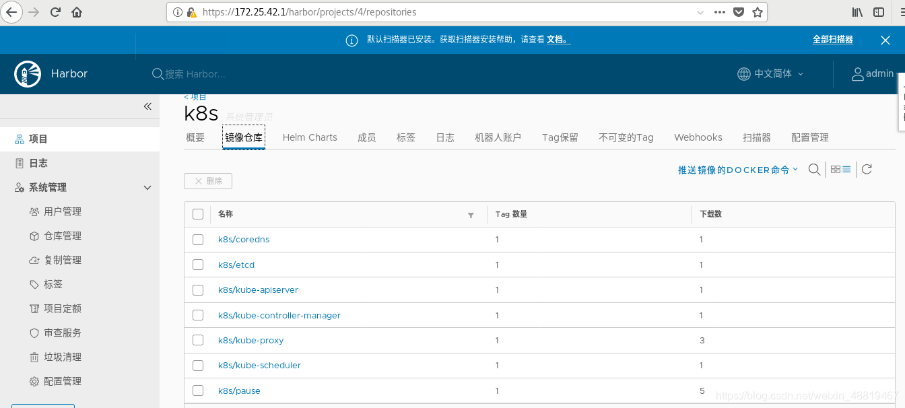Open the address bar history dropdown arrow
Image resolution: width=905 pixels, height=408 pixels.
pyautogui.click(x=700, y=12)
